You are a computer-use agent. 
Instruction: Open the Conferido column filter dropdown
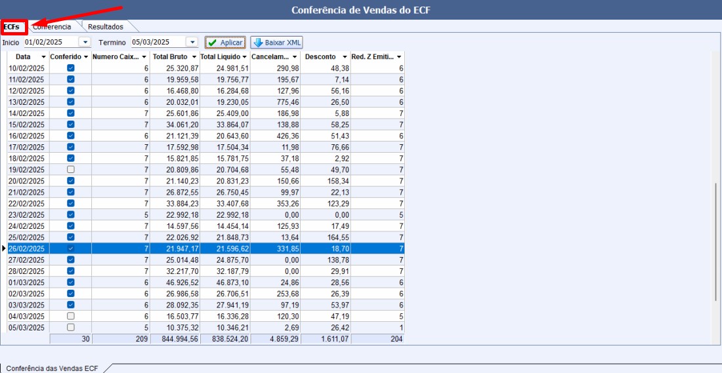pos(85,57)
